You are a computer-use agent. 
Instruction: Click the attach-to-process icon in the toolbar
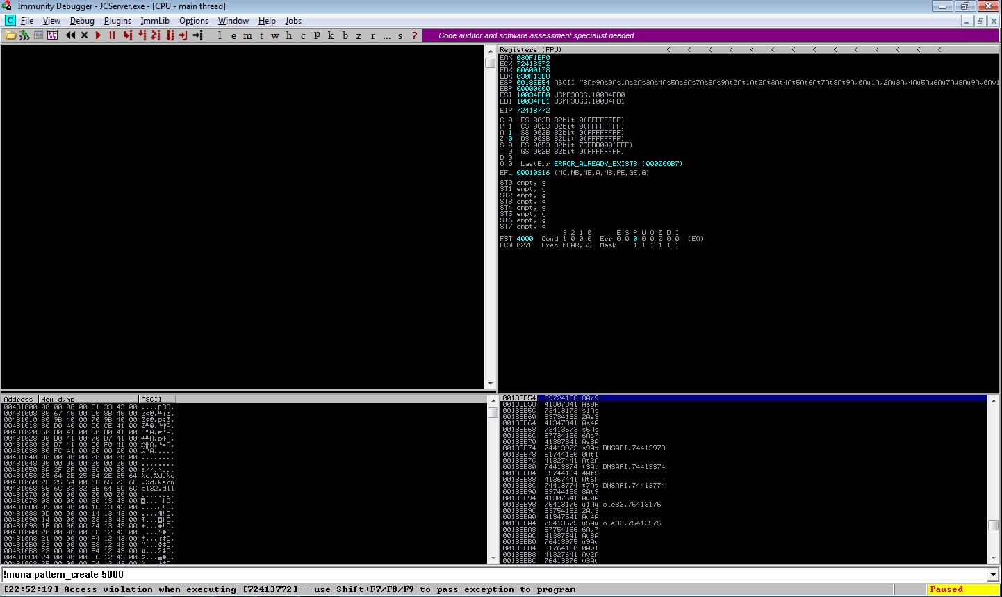24,35
